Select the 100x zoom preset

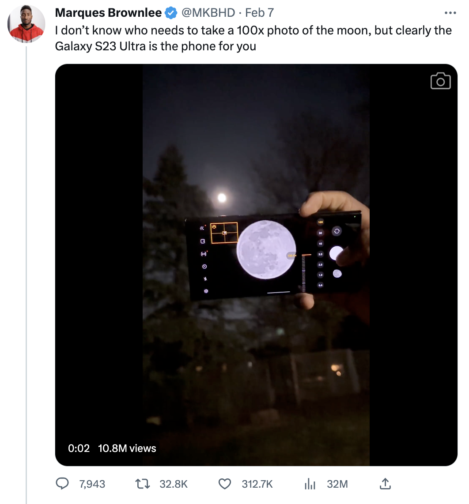(321, 222)
